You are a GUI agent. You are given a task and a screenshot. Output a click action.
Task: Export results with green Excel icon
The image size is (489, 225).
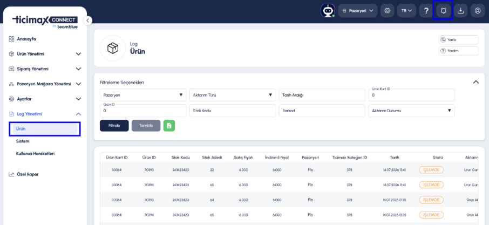click(169, 126)
